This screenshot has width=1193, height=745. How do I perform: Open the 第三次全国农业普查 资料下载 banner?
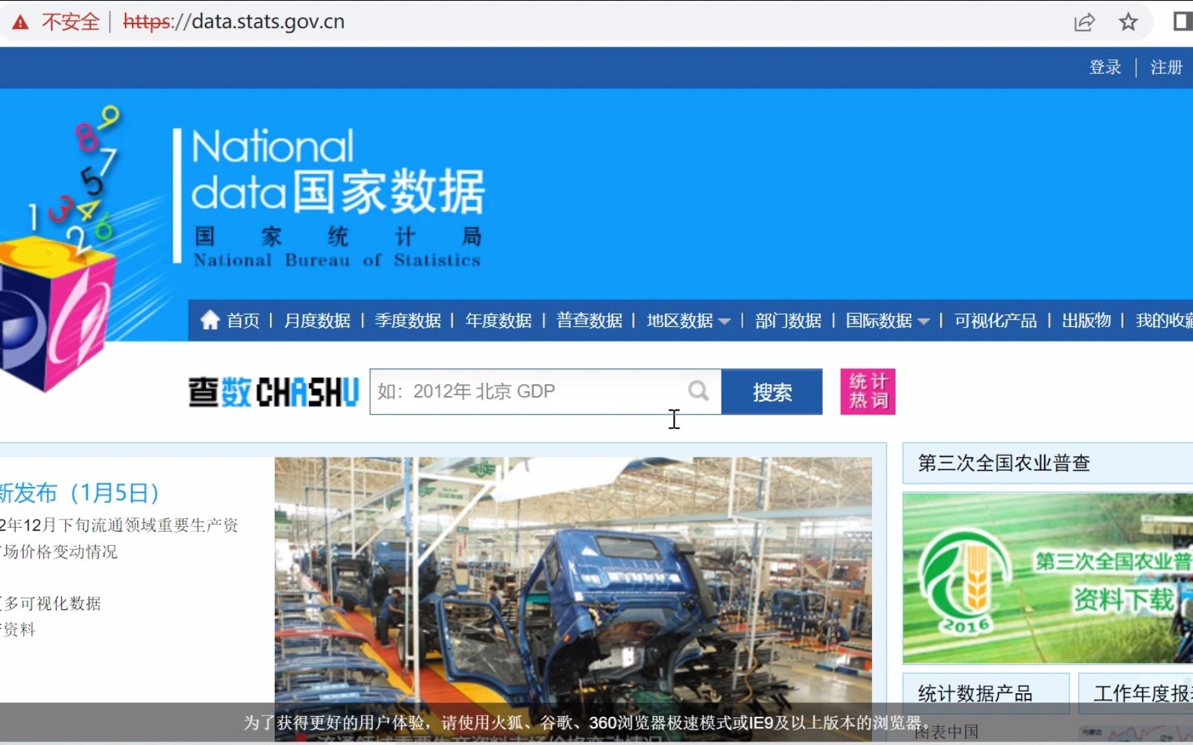tap(1048, 578)
